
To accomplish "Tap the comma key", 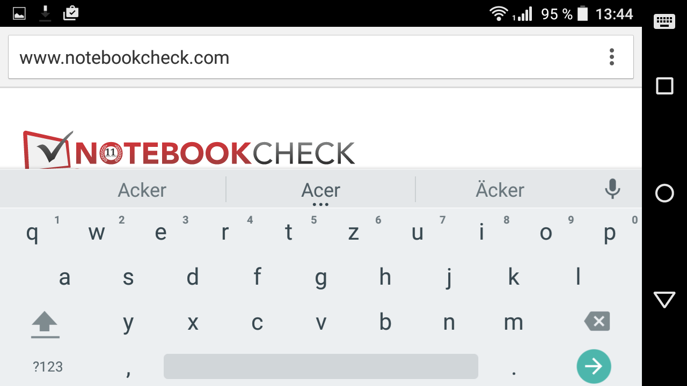I will pyautogui.click(x=128, y=370).
